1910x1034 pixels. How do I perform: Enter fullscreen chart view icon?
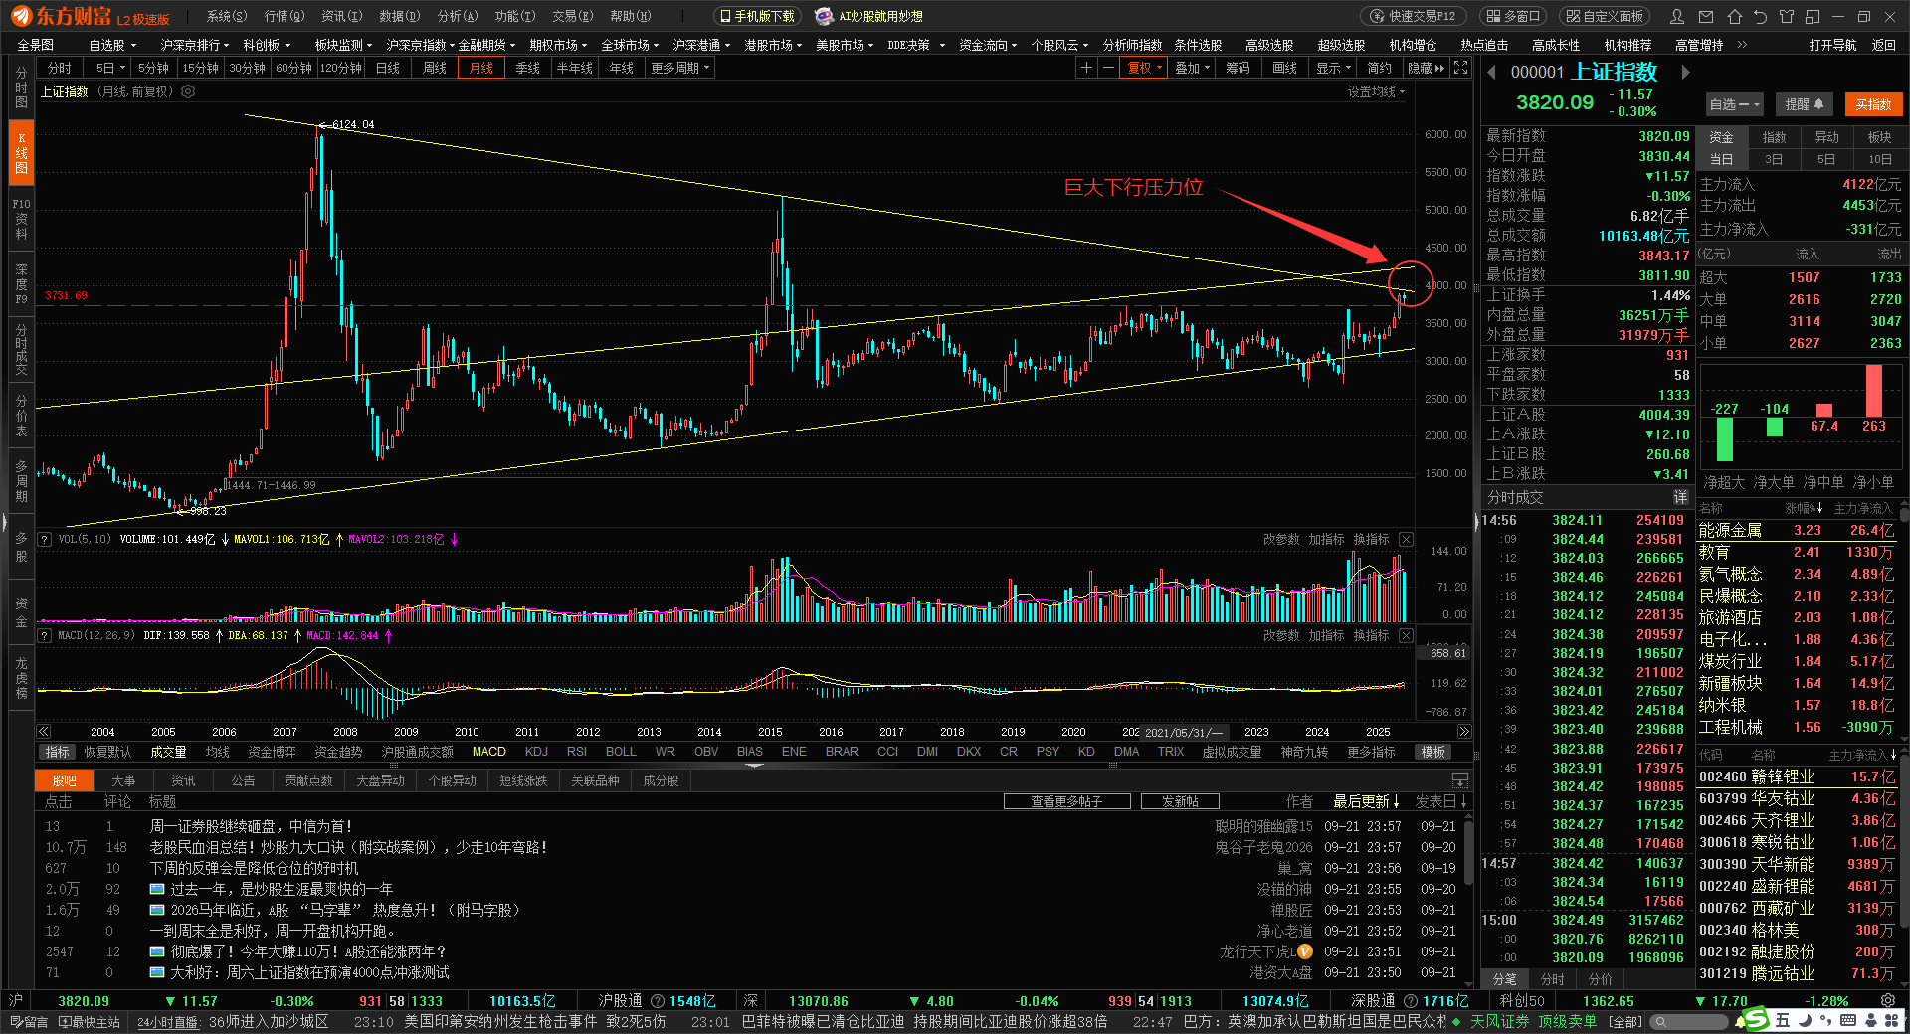click(x=1460, y=68)
